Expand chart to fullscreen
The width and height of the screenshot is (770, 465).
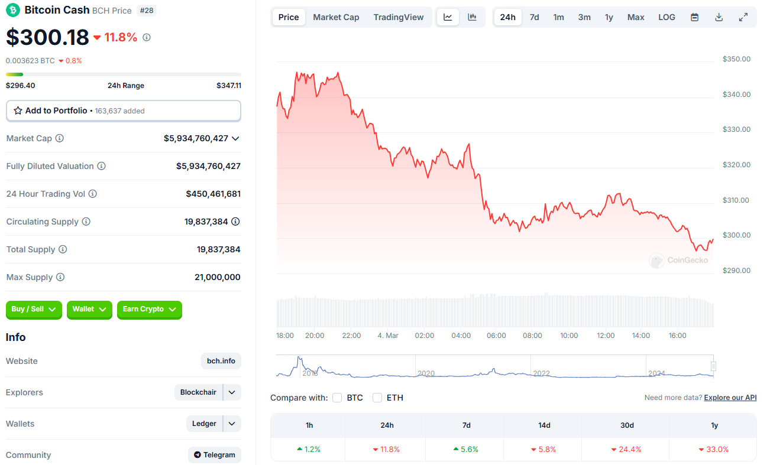(743, 17)
